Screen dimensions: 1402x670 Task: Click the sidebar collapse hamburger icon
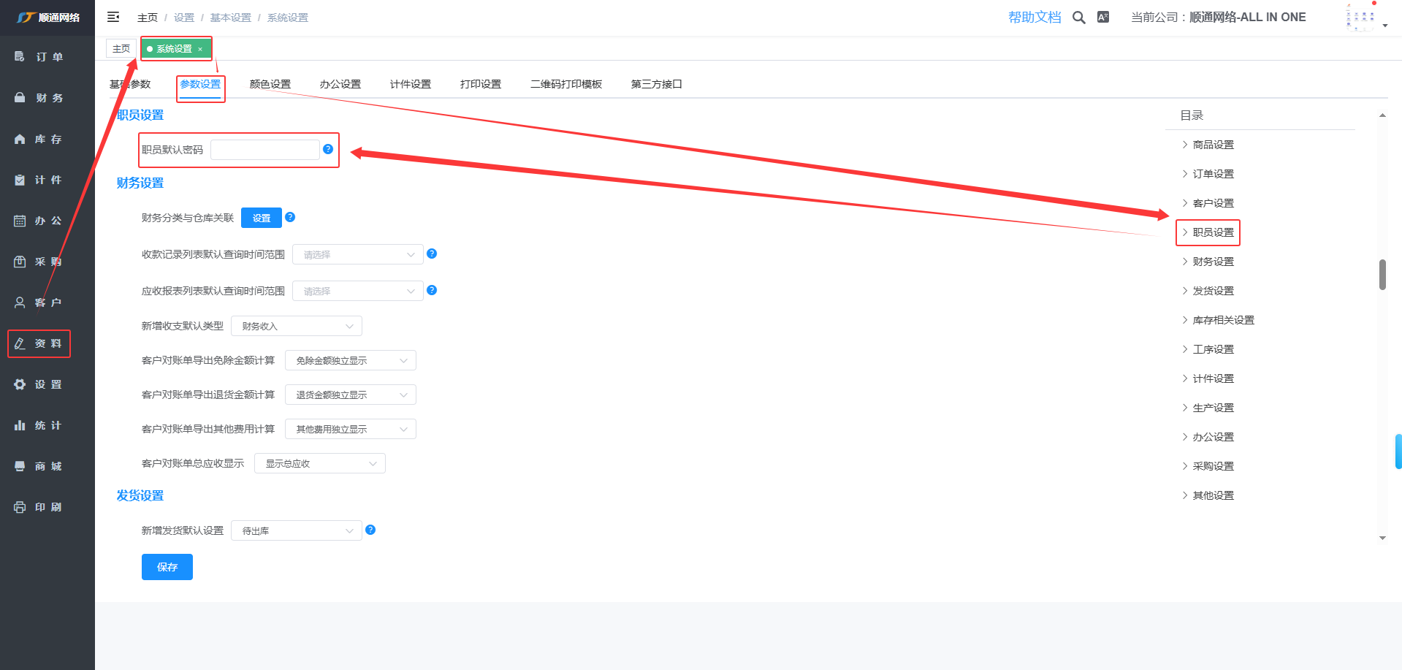[x=113, y=17]
